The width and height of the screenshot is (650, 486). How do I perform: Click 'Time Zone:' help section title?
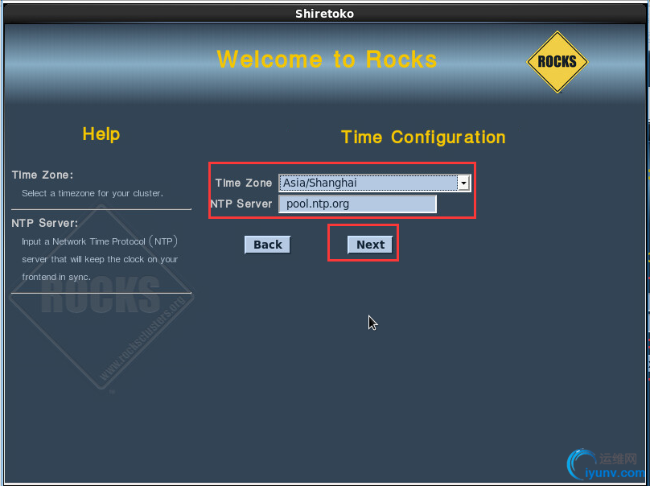[x=43, y=175]
